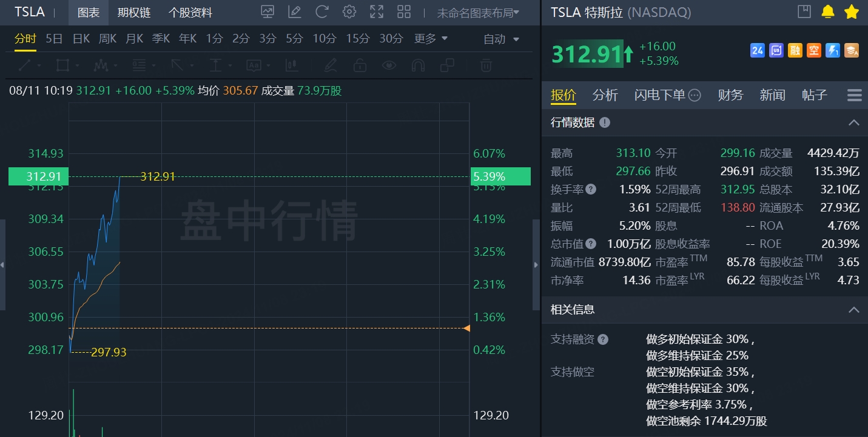Click the tan layered A badge
Screen dimensions: 868x437
coord(852,51)
